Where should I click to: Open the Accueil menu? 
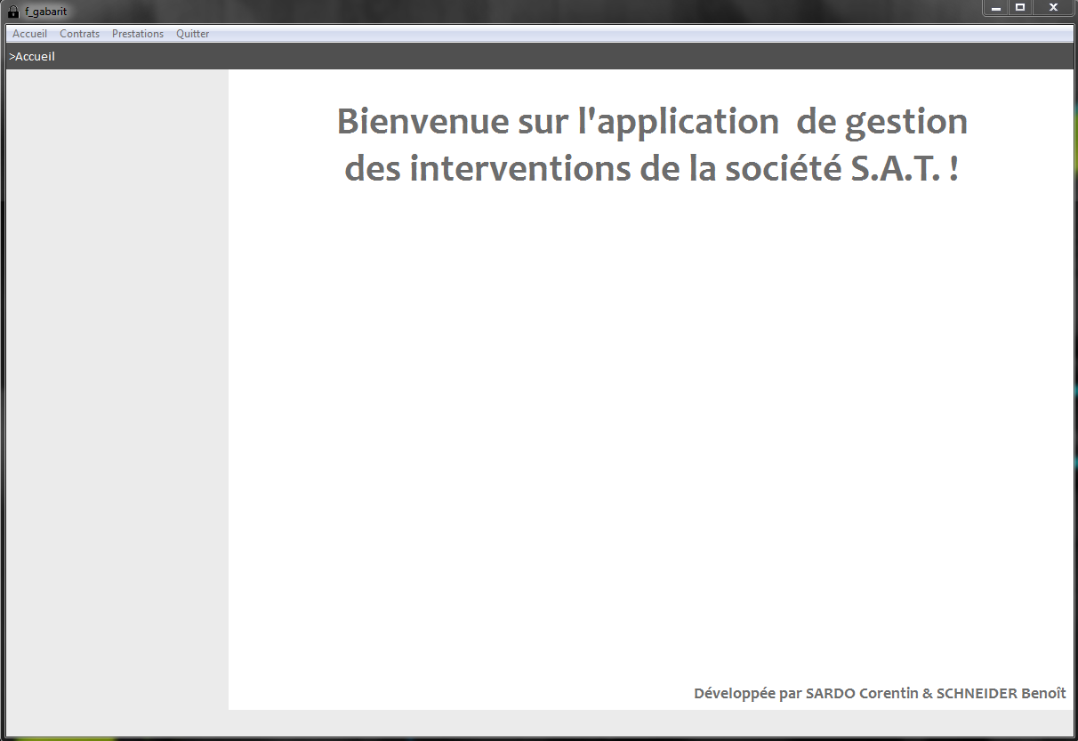click(x=29, y=34)
